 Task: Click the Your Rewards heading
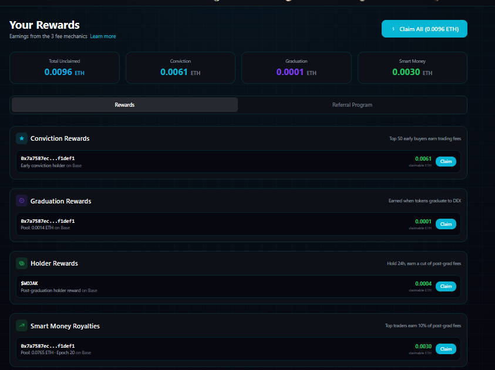tap(45, 25)
